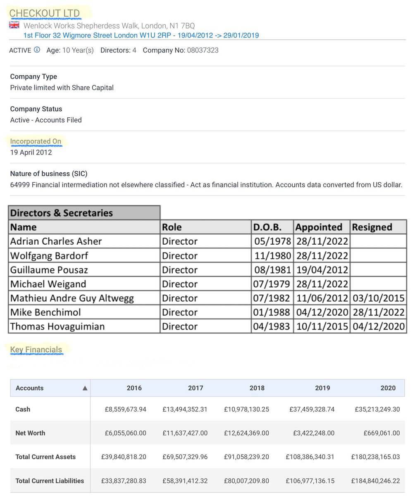Image resolution: width=415 pixels, height=496 pixels.
Task: Select Wolfgang Bardorf in the directors table
Action: pos(49,256)
